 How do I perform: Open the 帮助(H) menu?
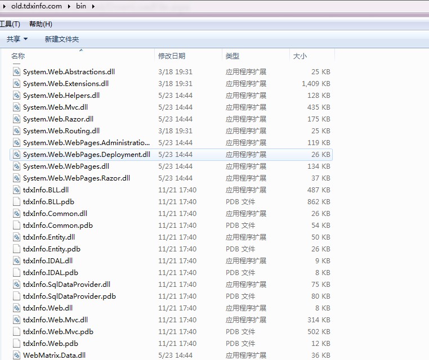coord(41,24)
